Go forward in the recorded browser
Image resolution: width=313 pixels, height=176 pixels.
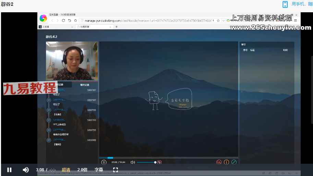[58, 20]
